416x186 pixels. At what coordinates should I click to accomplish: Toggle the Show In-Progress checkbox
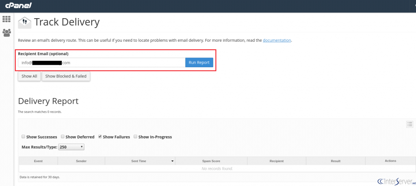pyautogui.click(x=136, y=137)
